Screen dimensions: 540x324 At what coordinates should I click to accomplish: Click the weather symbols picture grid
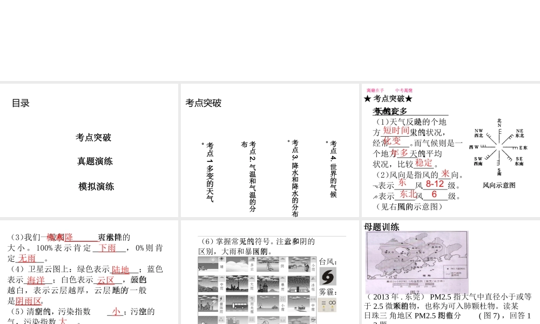(257, 290)
